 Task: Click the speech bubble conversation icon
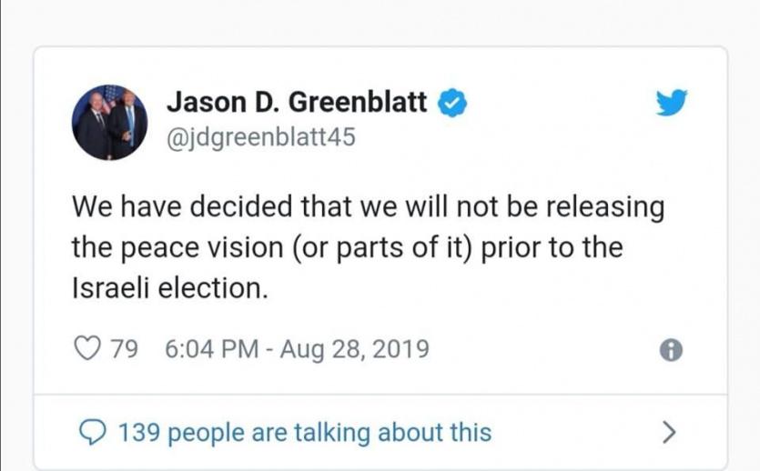tap(92, 432)
